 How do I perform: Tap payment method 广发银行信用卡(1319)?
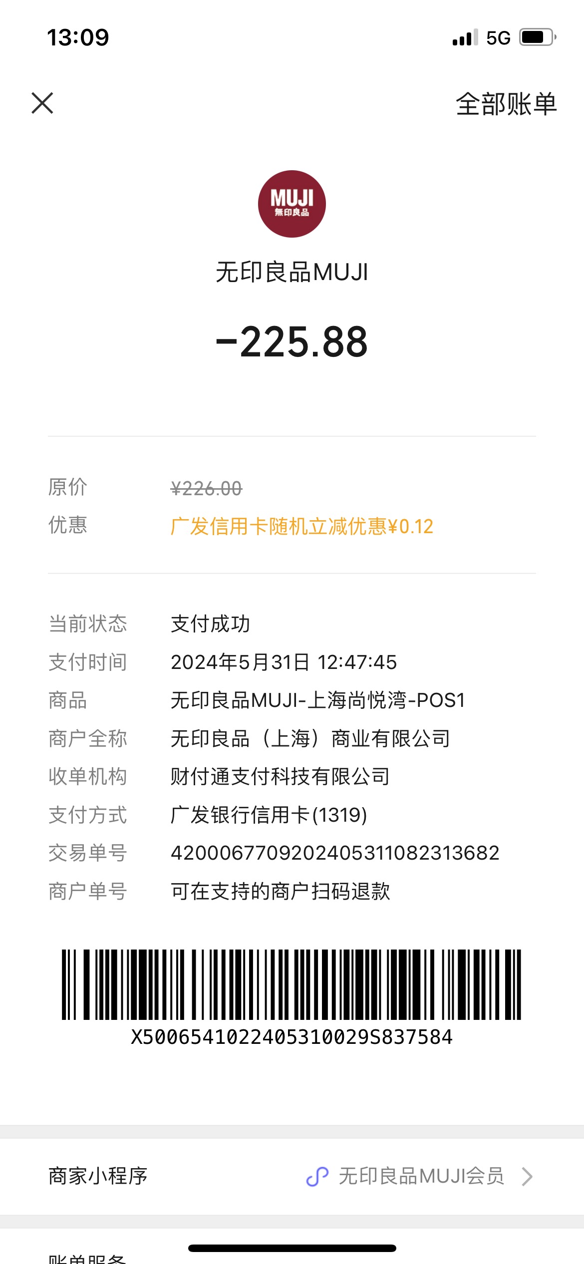coord(269,815)
